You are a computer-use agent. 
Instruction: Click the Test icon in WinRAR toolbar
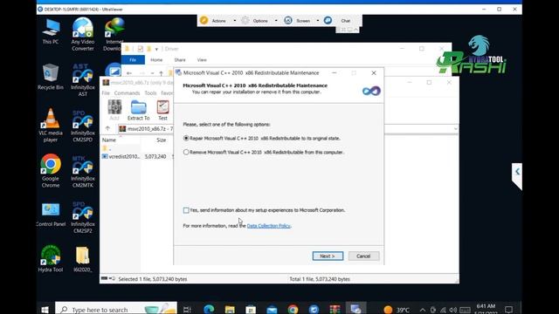click(162, 110)
